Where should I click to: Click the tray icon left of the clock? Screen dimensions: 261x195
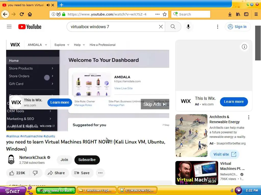pos(239,190)
